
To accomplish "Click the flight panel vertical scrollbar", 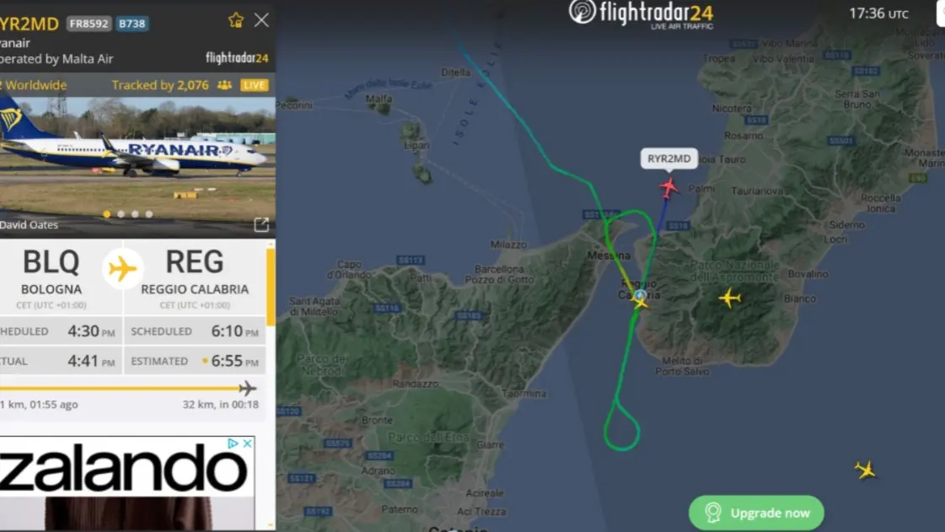I will (x=271, y=287).
